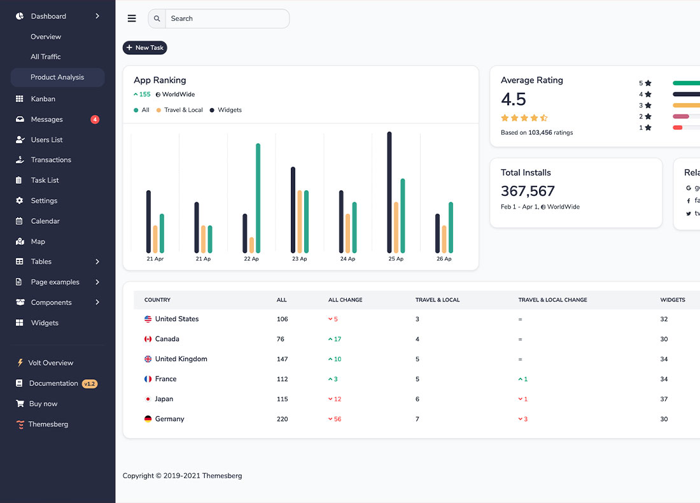Click the hamburger menu toggle icon
The height and width of the screenshot is (503, 700).
tap(132, 18)
